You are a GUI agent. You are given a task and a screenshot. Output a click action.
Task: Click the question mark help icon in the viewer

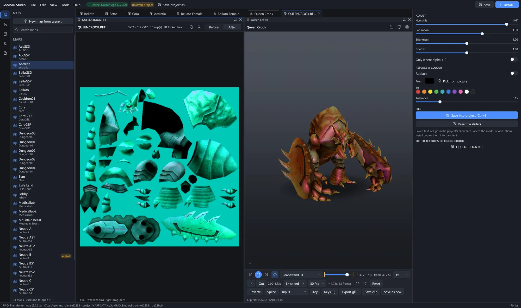point(250,264)
